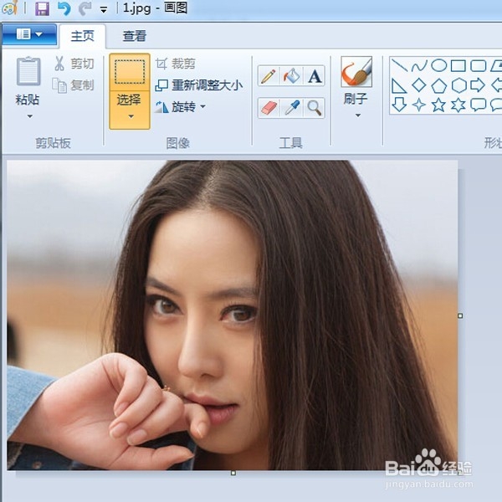Select the Diamond shape
Viewport: 502px width, 502px height.
pos(419,85)
